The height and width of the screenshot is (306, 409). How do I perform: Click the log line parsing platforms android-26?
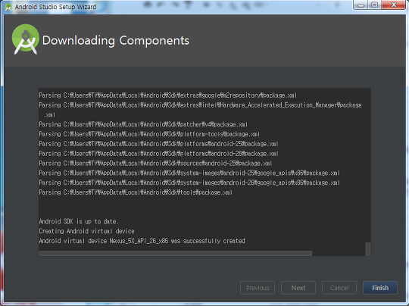[158, 154]
